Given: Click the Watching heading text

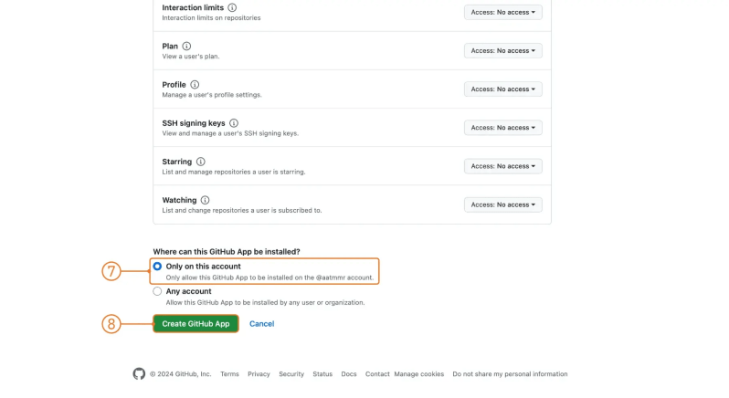Looking at the screenshot, I should [x=179, y=200].
